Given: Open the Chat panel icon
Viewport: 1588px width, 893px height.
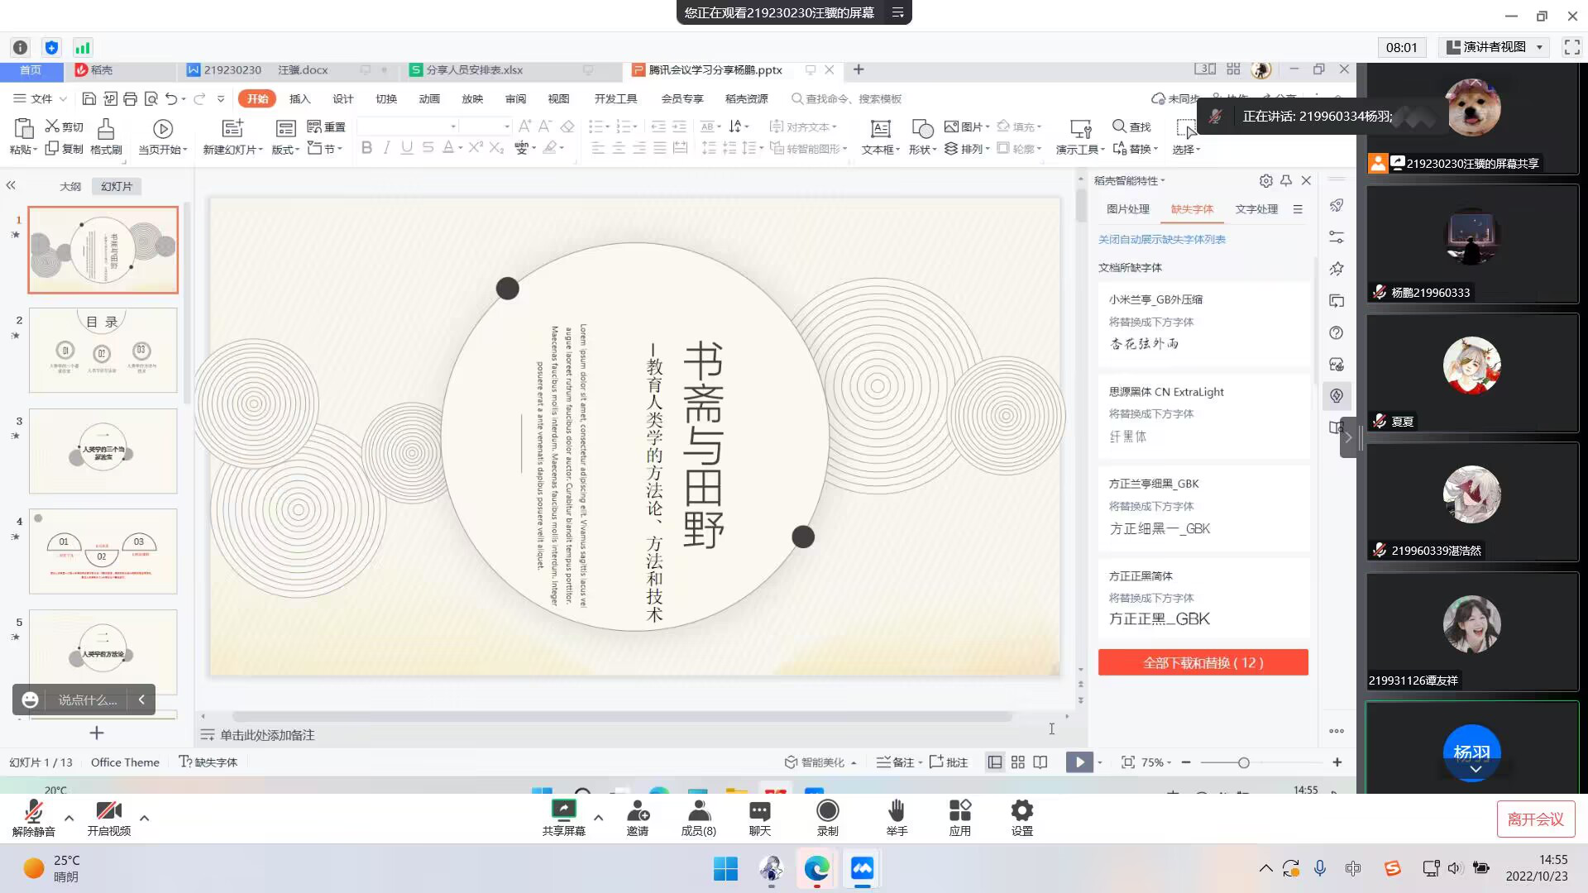Looking at the screenshot, I should coord(759,812).
